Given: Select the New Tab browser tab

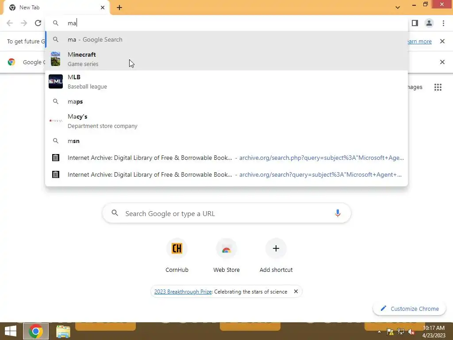Looking at the screenshot, I should coord(57,8).
